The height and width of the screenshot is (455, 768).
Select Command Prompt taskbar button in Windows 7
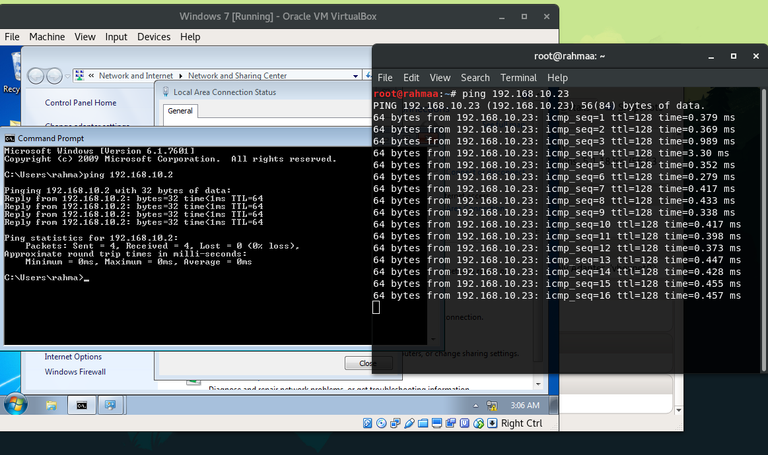[x=82, y=405]
